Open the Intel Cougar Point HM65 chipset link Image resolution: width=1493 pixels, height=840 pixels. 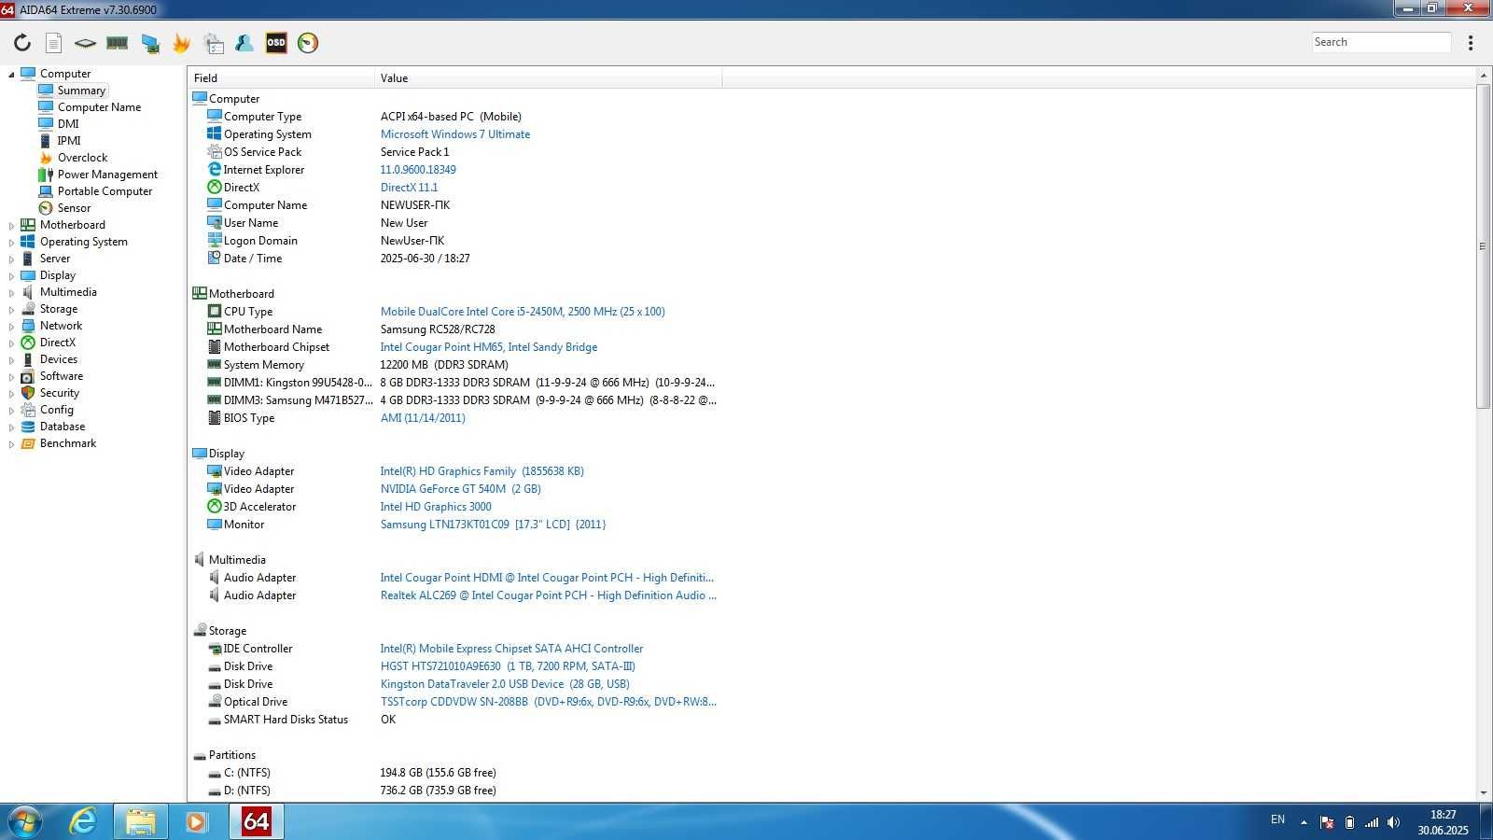click(489, 347)
